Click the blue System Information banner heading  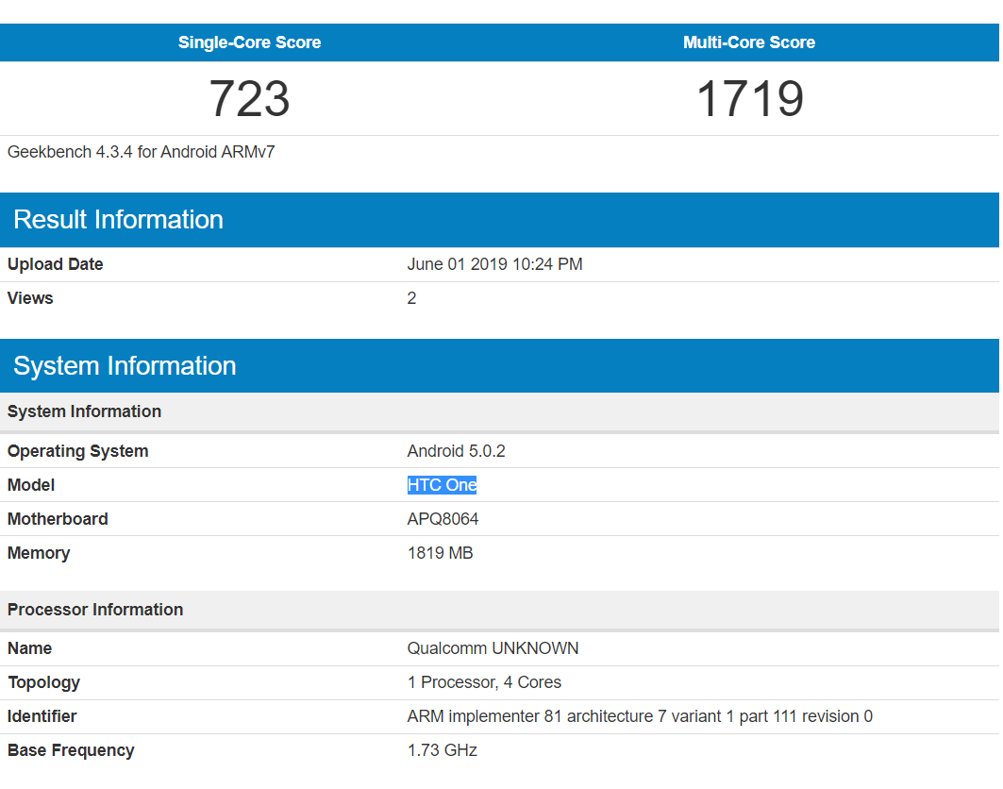[125, 366]
